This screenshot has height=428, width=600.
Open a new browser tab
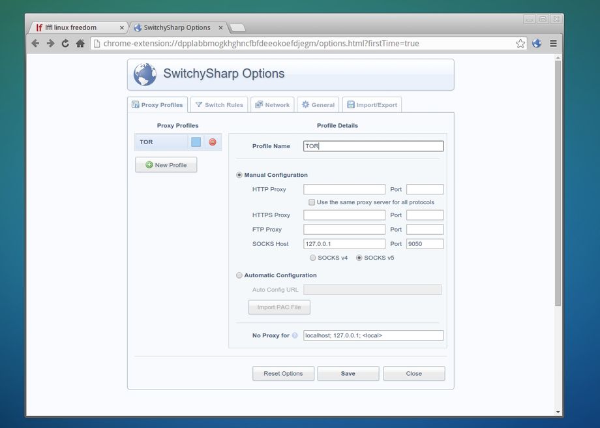(237, 27)
